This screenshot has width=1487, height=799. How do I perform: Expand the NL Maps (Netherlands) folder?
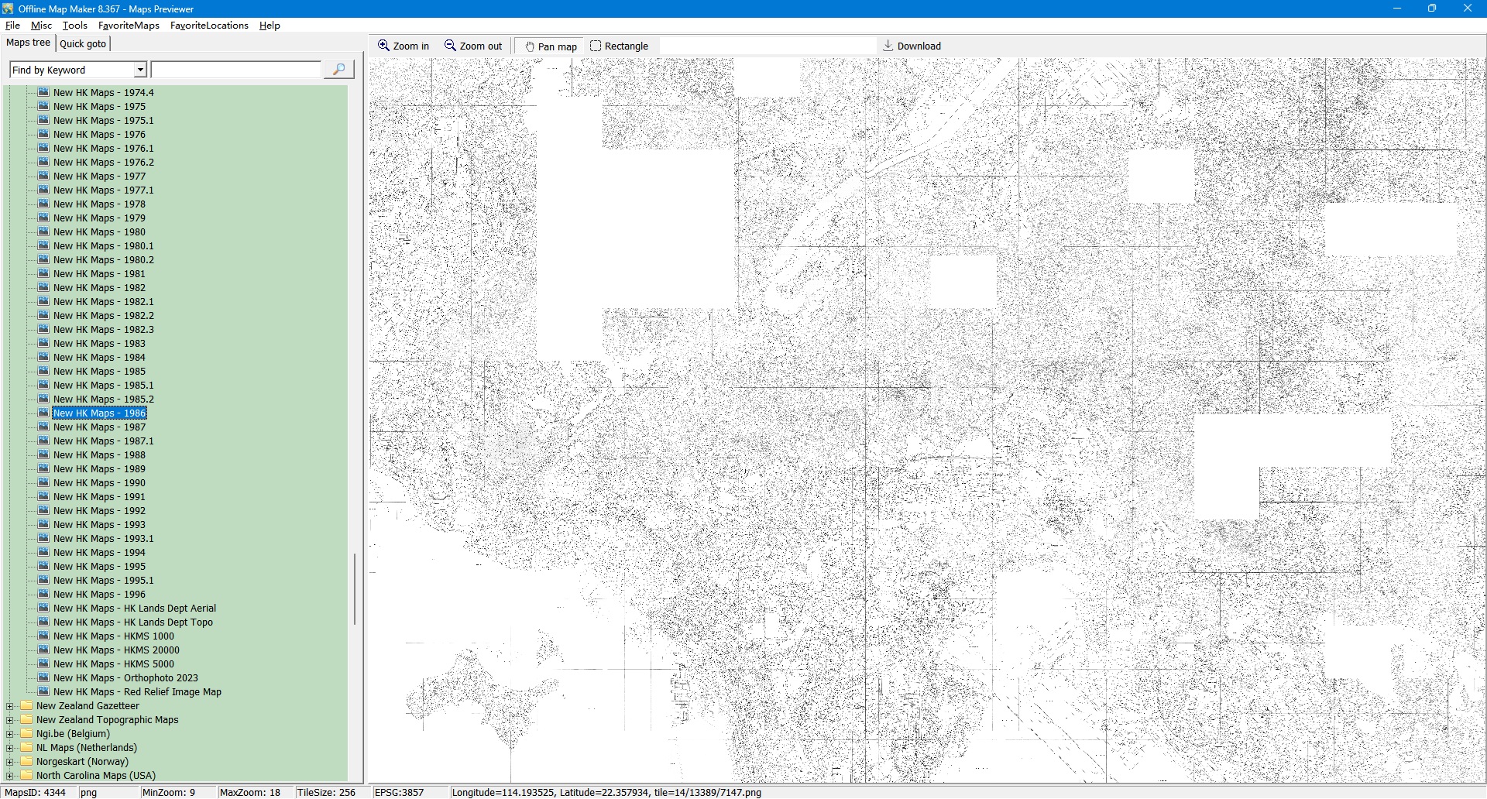[9, 748]
